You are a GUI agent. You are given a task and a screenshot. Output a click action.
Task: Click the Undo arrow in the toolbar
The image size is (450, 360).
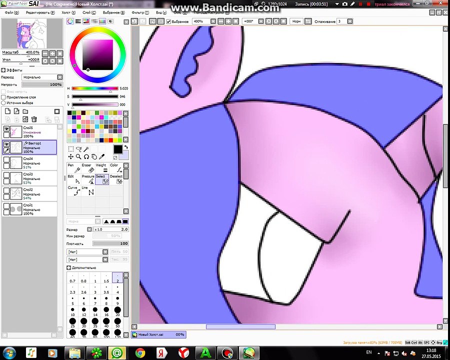(x=134, y=21)
